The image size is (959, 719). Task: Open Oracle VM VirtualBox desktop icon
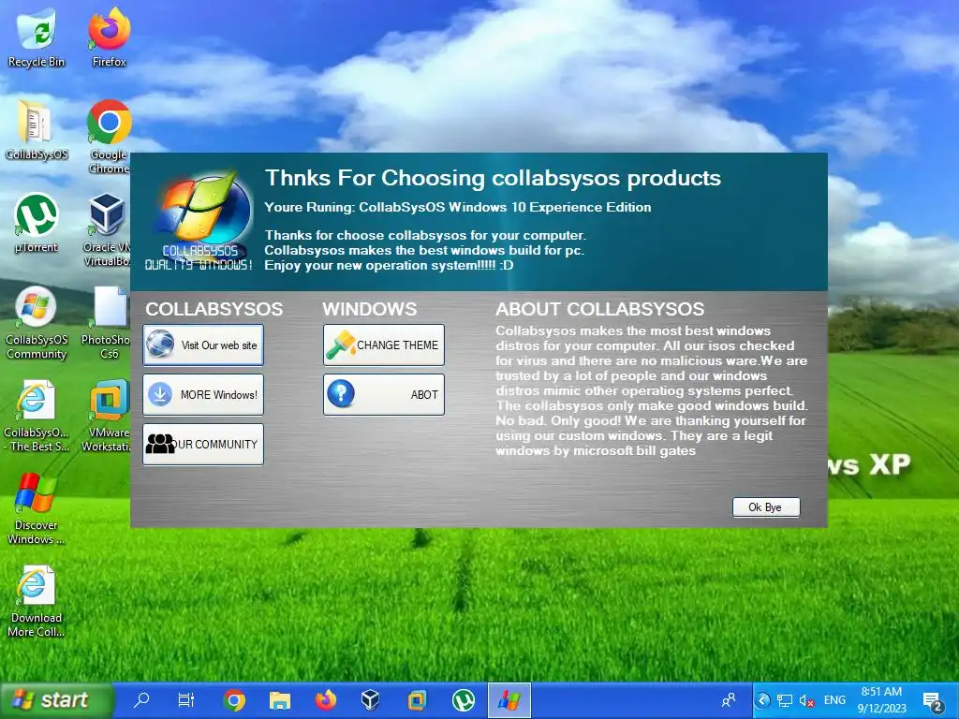click(x=108, y=229)
